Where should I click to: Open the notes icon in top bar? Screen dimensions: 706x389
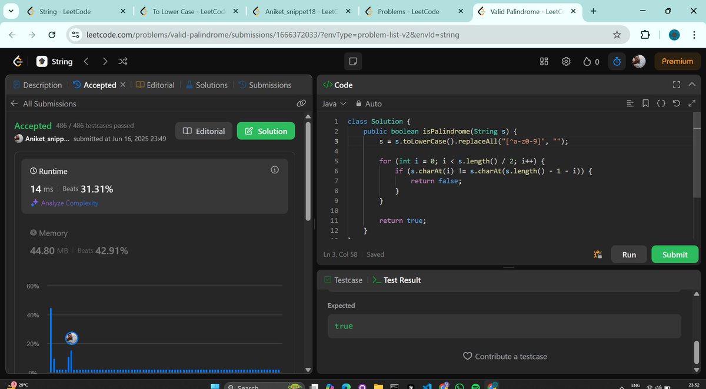tap(353, 61)
